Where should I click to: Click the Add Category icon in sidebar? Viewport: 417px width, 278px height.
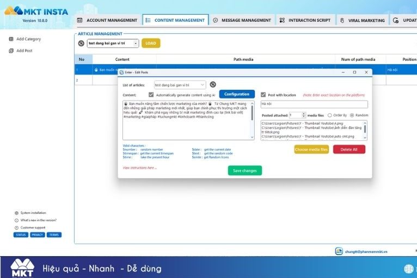click(x=11, y=39)
